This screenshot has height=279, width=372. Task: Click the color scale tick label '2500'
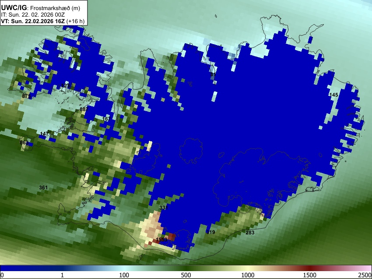click(x=365, y=275)
